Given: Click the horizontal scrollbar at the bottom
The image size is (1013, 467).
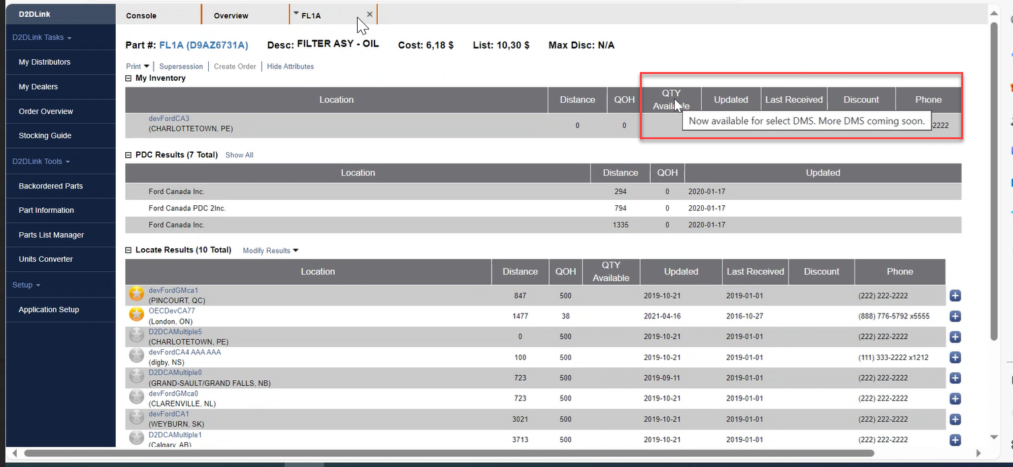Looking at the screenshot, I should point(445,454).
